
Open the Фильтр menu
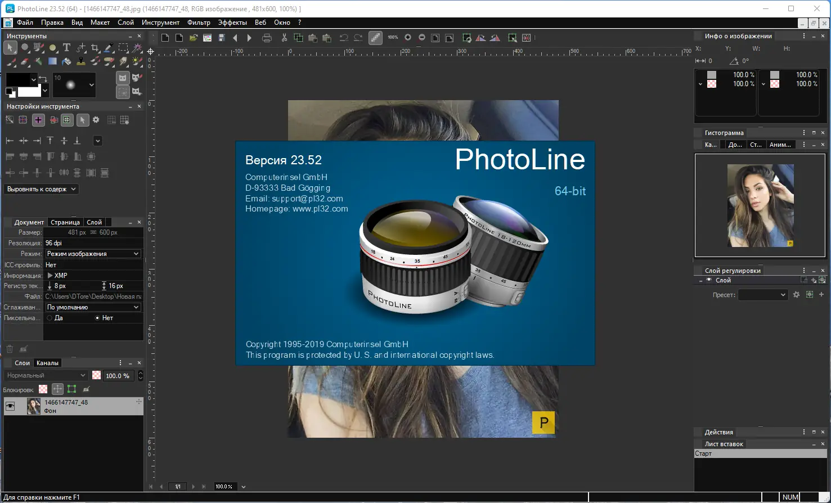[199, 23]
